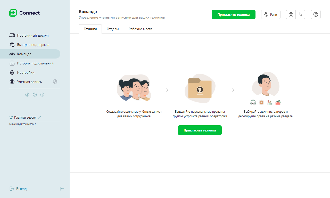The image size is (330, 198).
Task: Open the Роли button
Action: 271,14
